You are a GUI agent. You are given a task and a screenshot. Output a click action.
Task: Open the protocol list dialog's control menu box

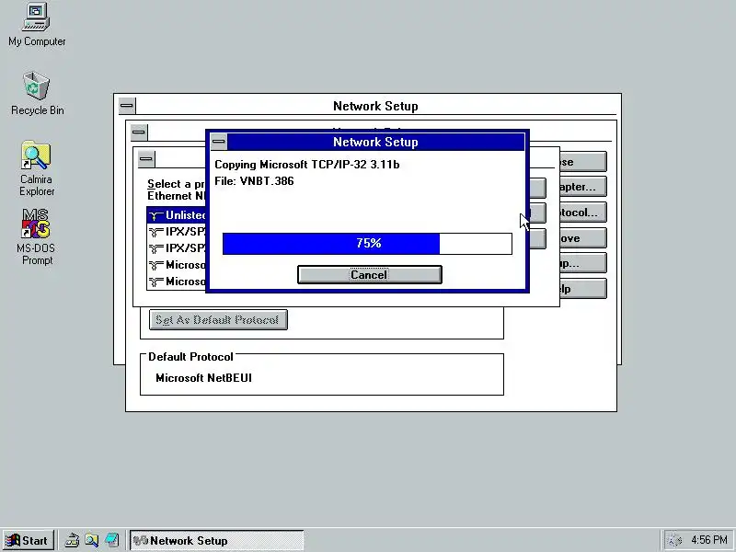pyautogui.click(x=146, y=159)
